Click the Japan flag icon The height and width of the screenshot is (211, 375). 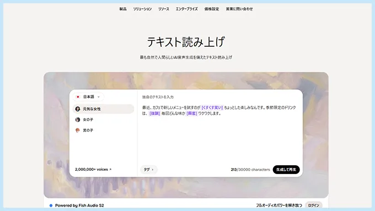78,97
